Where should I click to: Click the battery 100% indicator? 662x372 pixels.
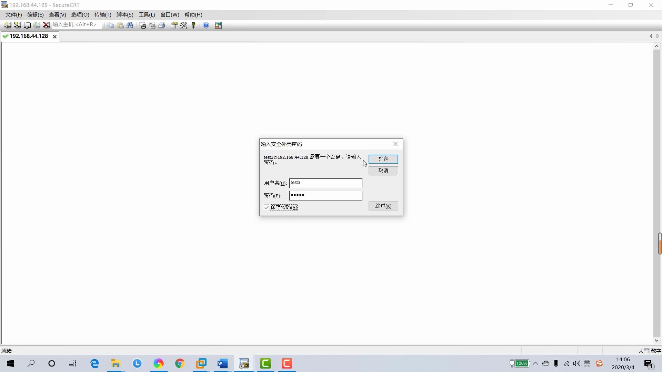tap(520, 363)
